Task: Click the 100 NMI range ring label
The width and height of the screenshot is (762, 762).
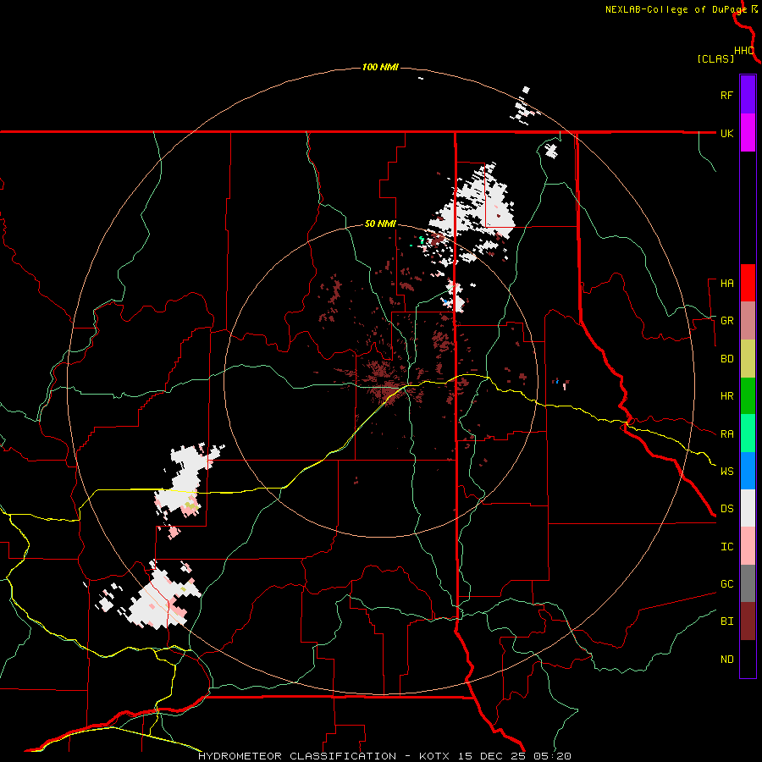Action: pyautogui.click(x=380, y=67)
